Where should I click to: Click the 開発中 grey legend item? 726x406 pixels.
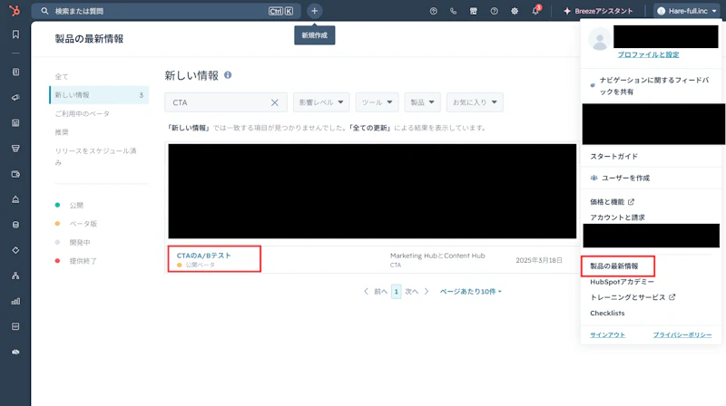click(73, 242)
